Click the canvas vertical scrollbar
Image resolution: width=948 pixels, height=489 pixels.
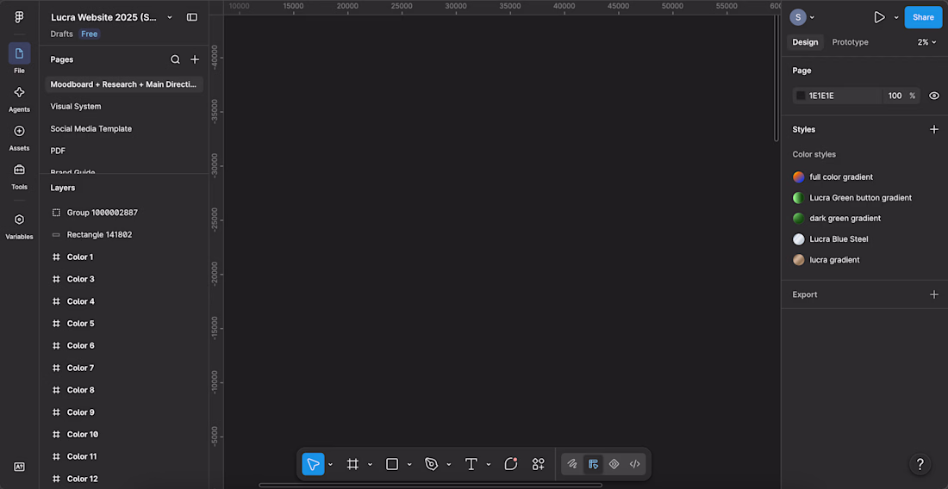tap(776, 78)
